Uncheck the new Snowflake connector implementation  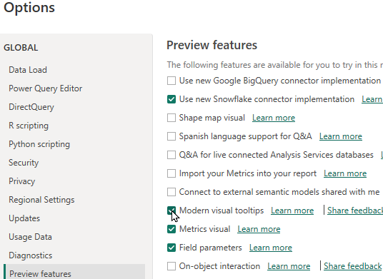tap(171, 99)
